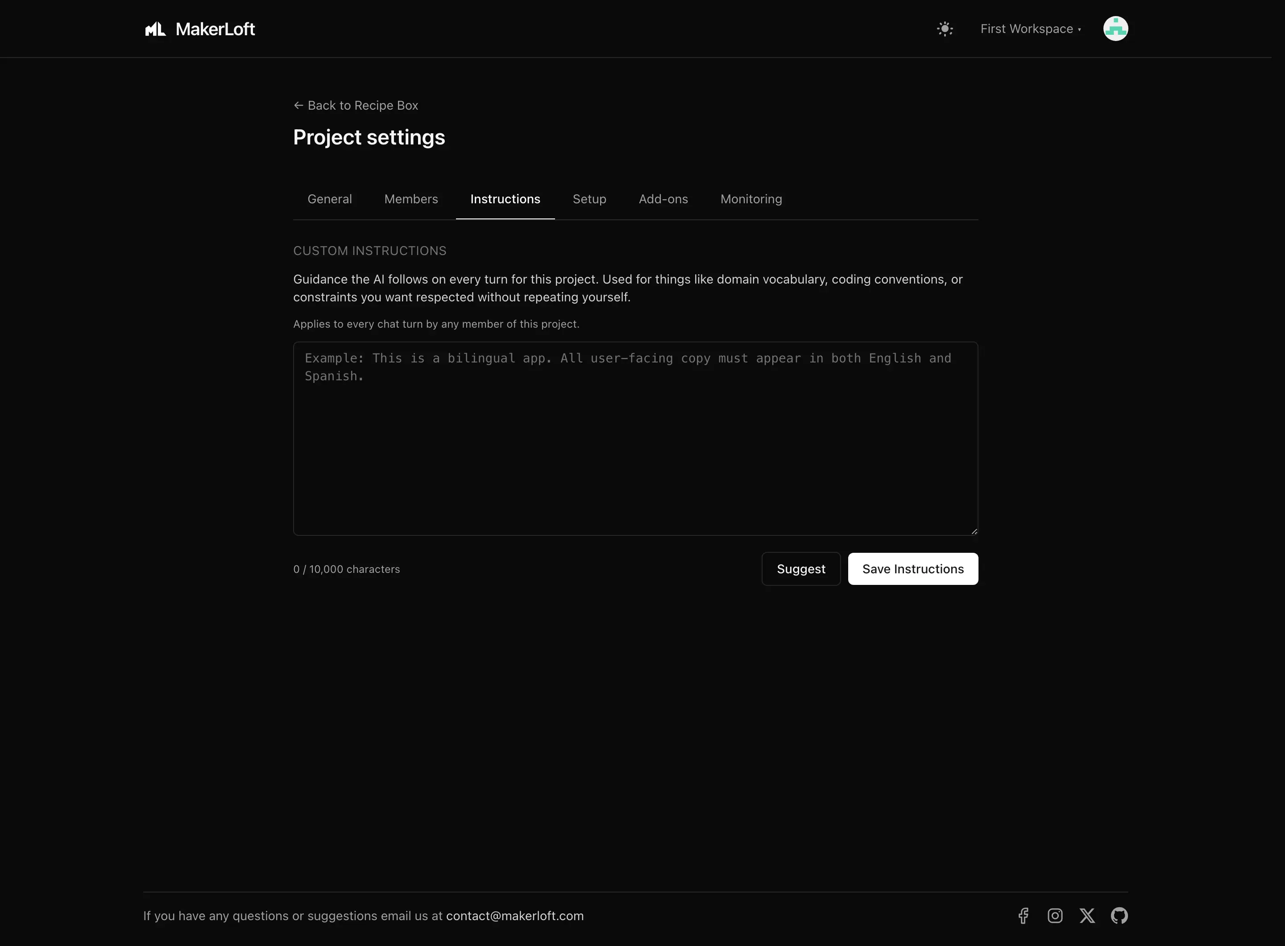Open the Setup tab
The width and height of the screenshot is (1285, 946).
589,199
